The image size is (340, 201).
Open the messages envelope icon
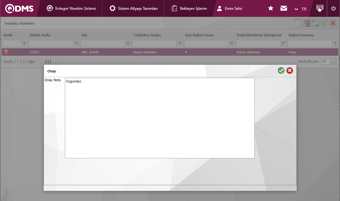(284, 8)
